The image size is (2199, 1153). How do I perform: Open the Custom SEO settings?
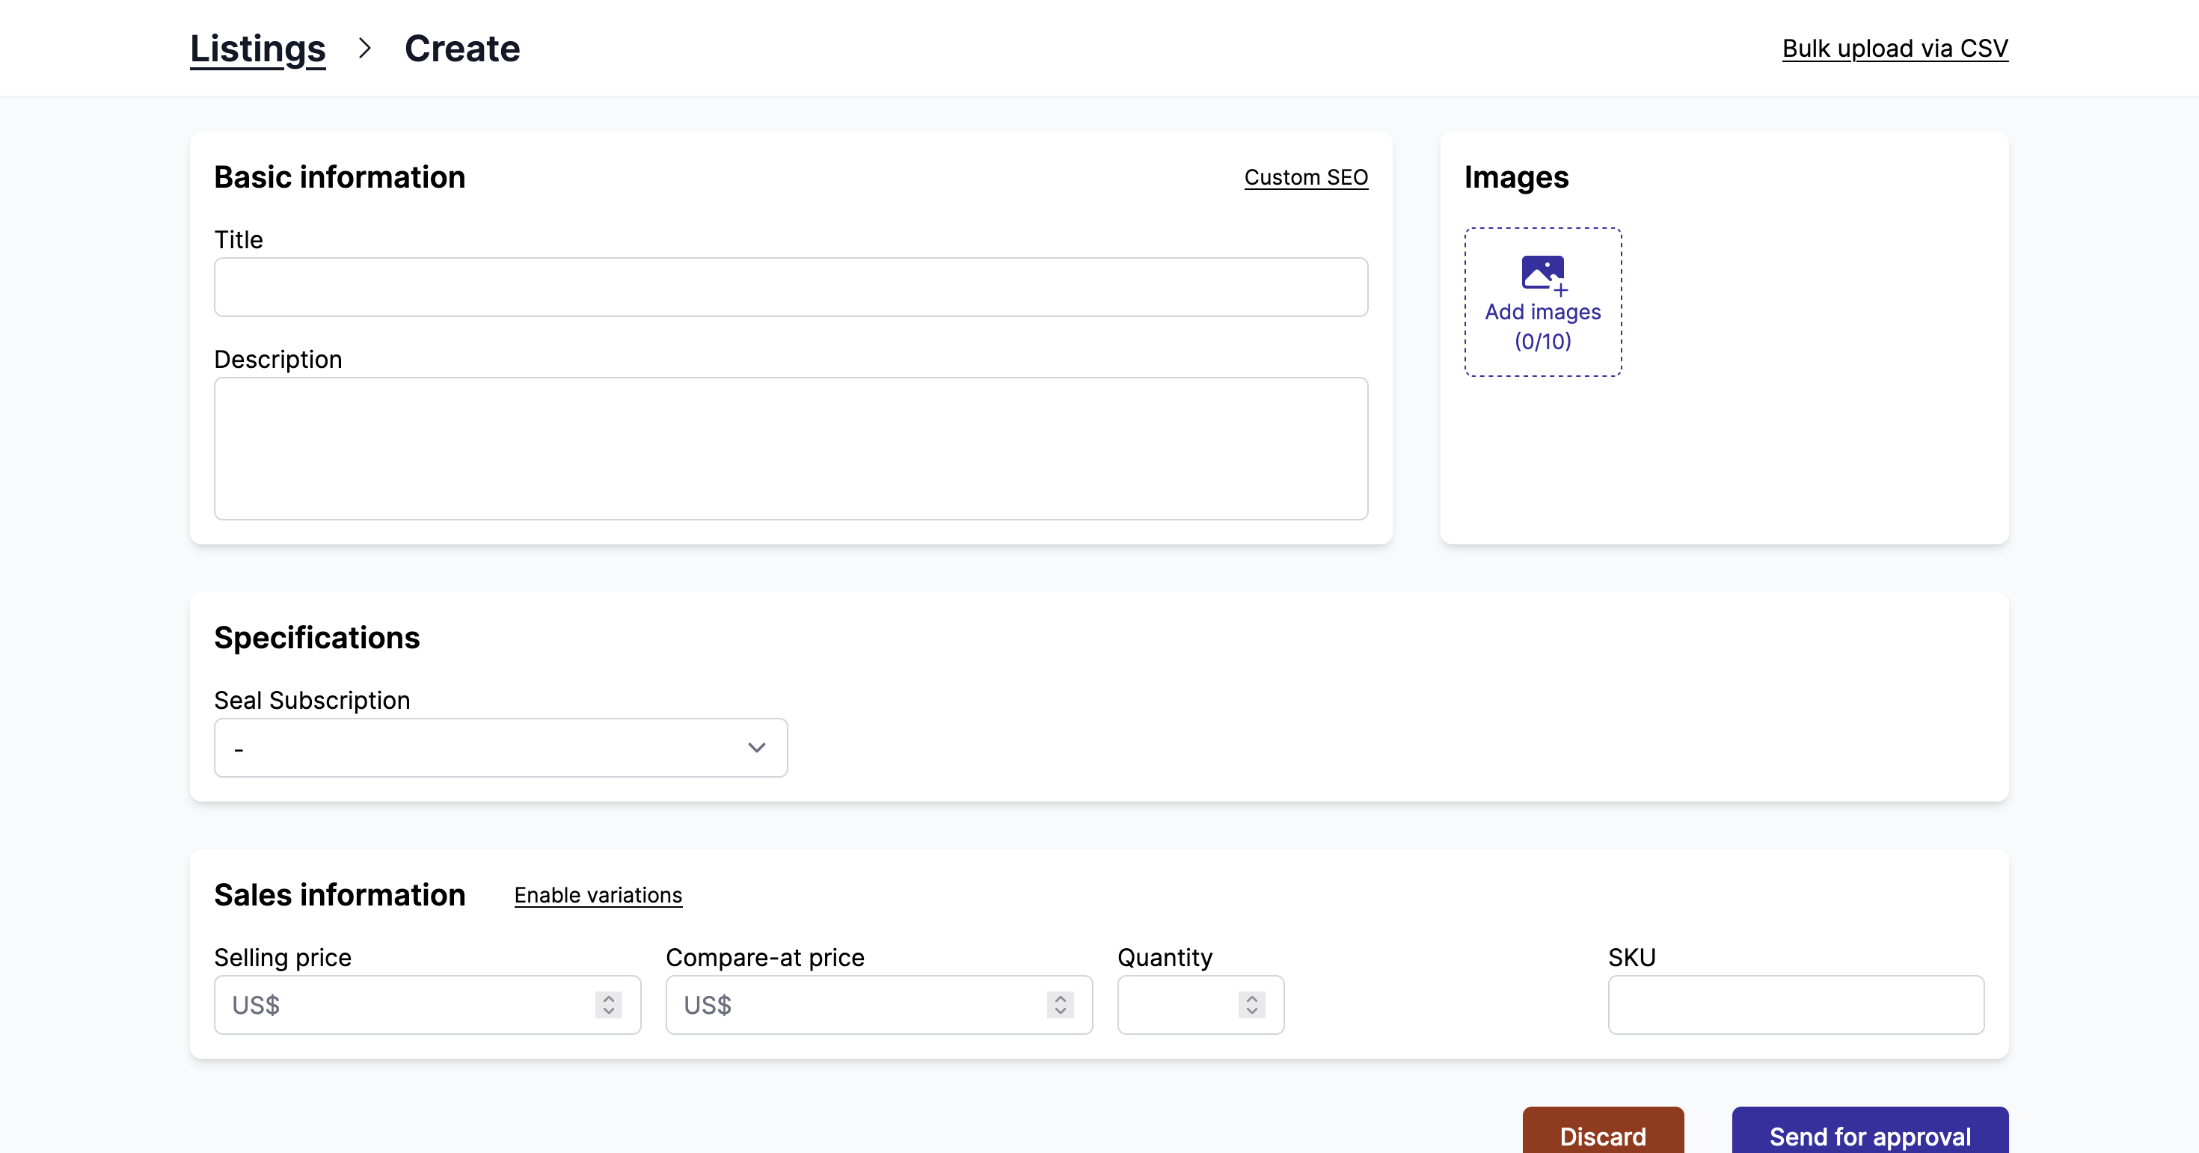(1305, 177)
